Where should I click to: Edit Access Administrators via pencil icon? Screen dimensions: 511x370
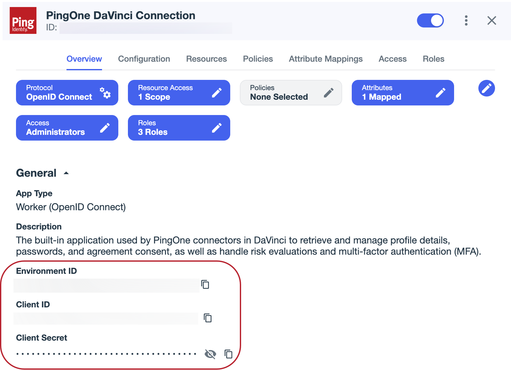click(x=105, y=127)
